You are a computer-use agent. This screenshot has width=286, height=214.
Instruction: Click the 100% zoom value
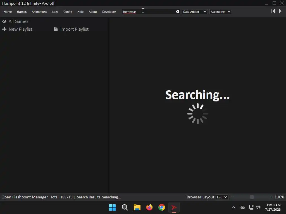point(279,197)
